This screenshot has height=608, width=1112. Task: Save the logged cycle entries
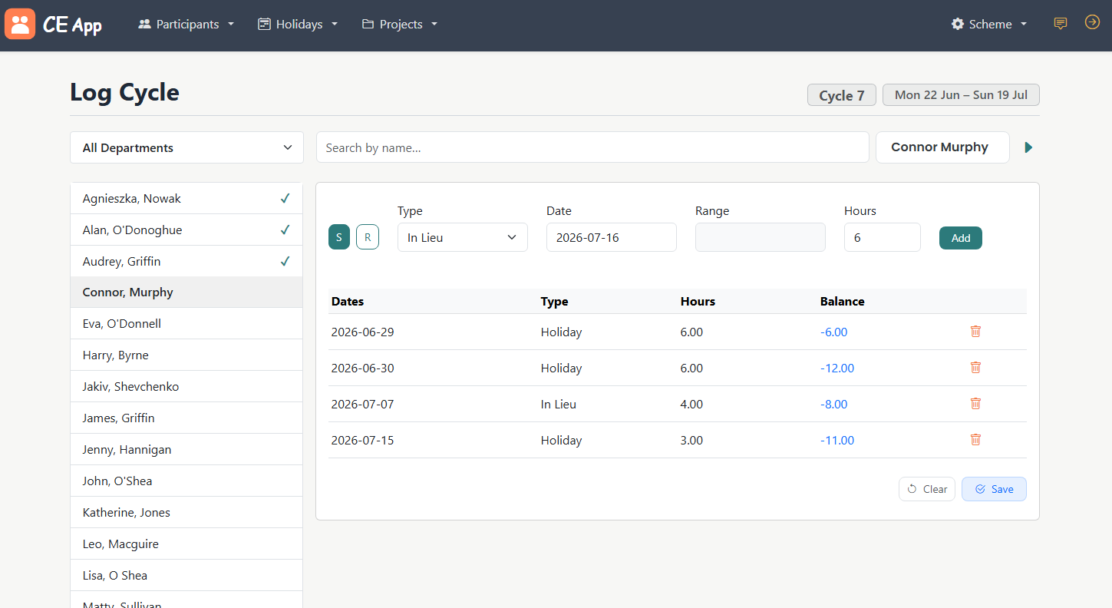994,489
